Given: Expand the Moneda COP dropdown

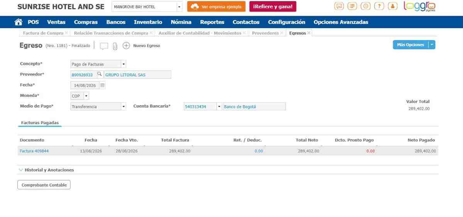Looking at the screenshot, I should point(80,96).
